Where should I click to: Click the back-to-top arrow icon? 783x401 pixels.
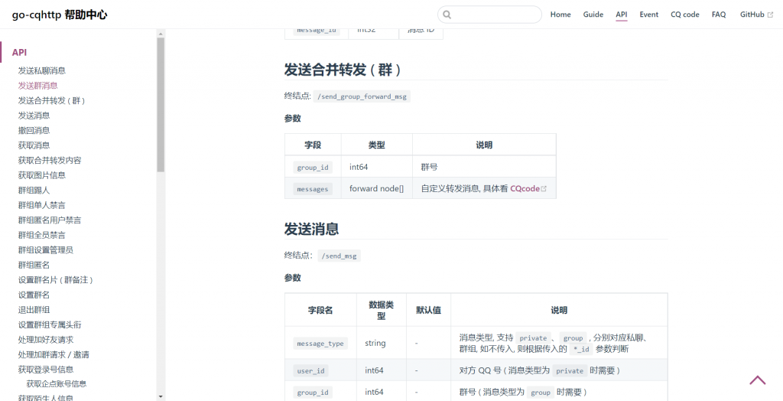pos(757,380)
